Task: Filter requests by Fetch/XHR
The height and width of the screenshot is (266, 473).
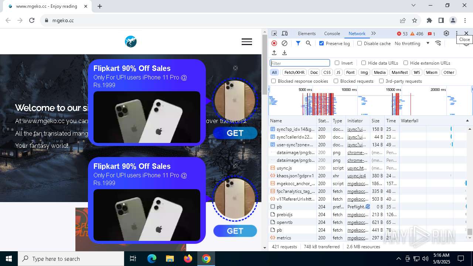Action: 295,72
